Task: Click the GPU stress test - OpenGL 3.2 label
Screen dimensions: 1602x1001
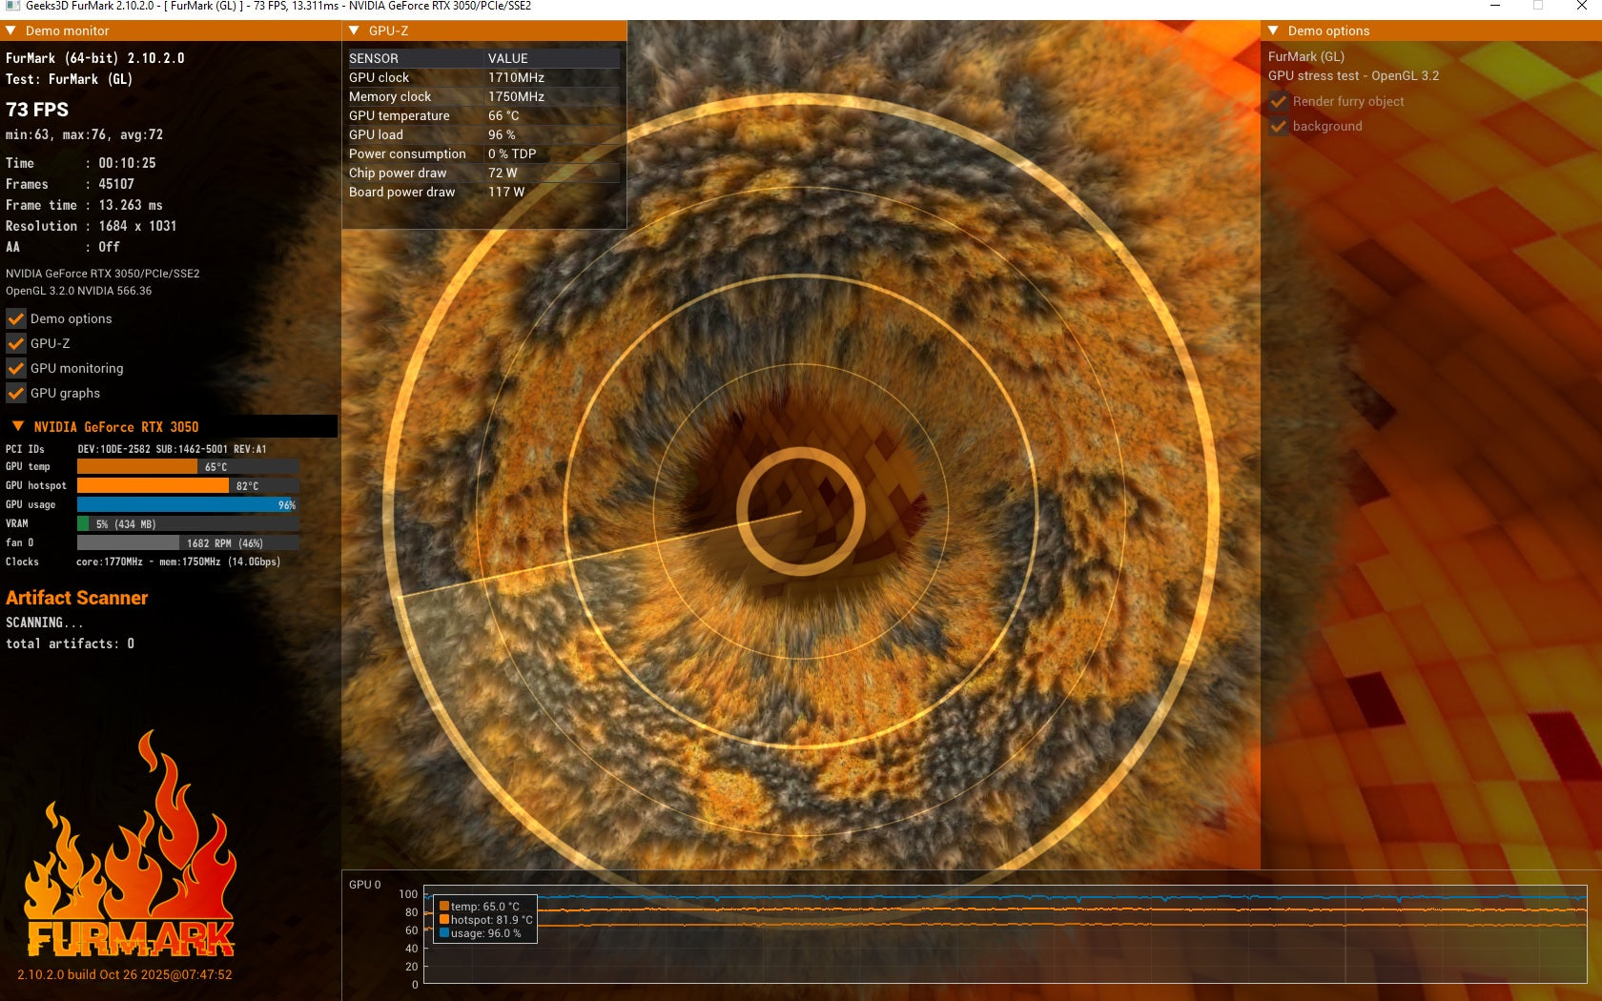Action: click(x=1353, y=75)
